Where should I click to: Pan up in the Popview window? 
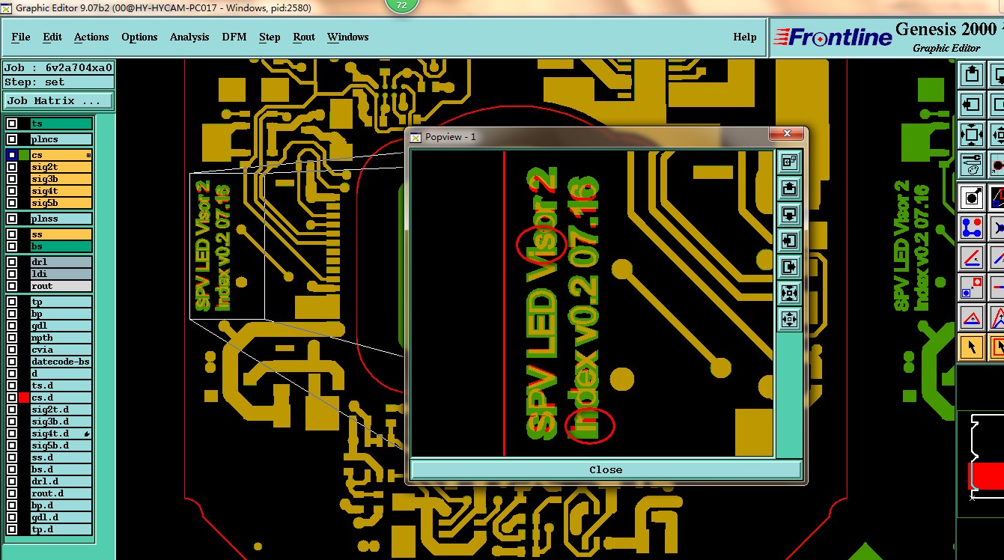788,188
